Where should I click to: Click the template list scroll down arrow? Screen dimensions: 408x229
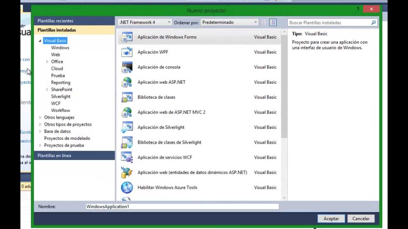[x=284, y=198]
